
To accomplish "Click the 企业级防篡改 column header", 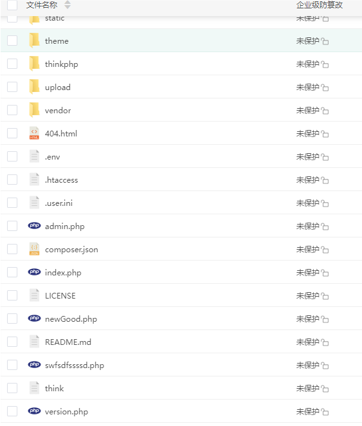I will click(x=320, y=5).
